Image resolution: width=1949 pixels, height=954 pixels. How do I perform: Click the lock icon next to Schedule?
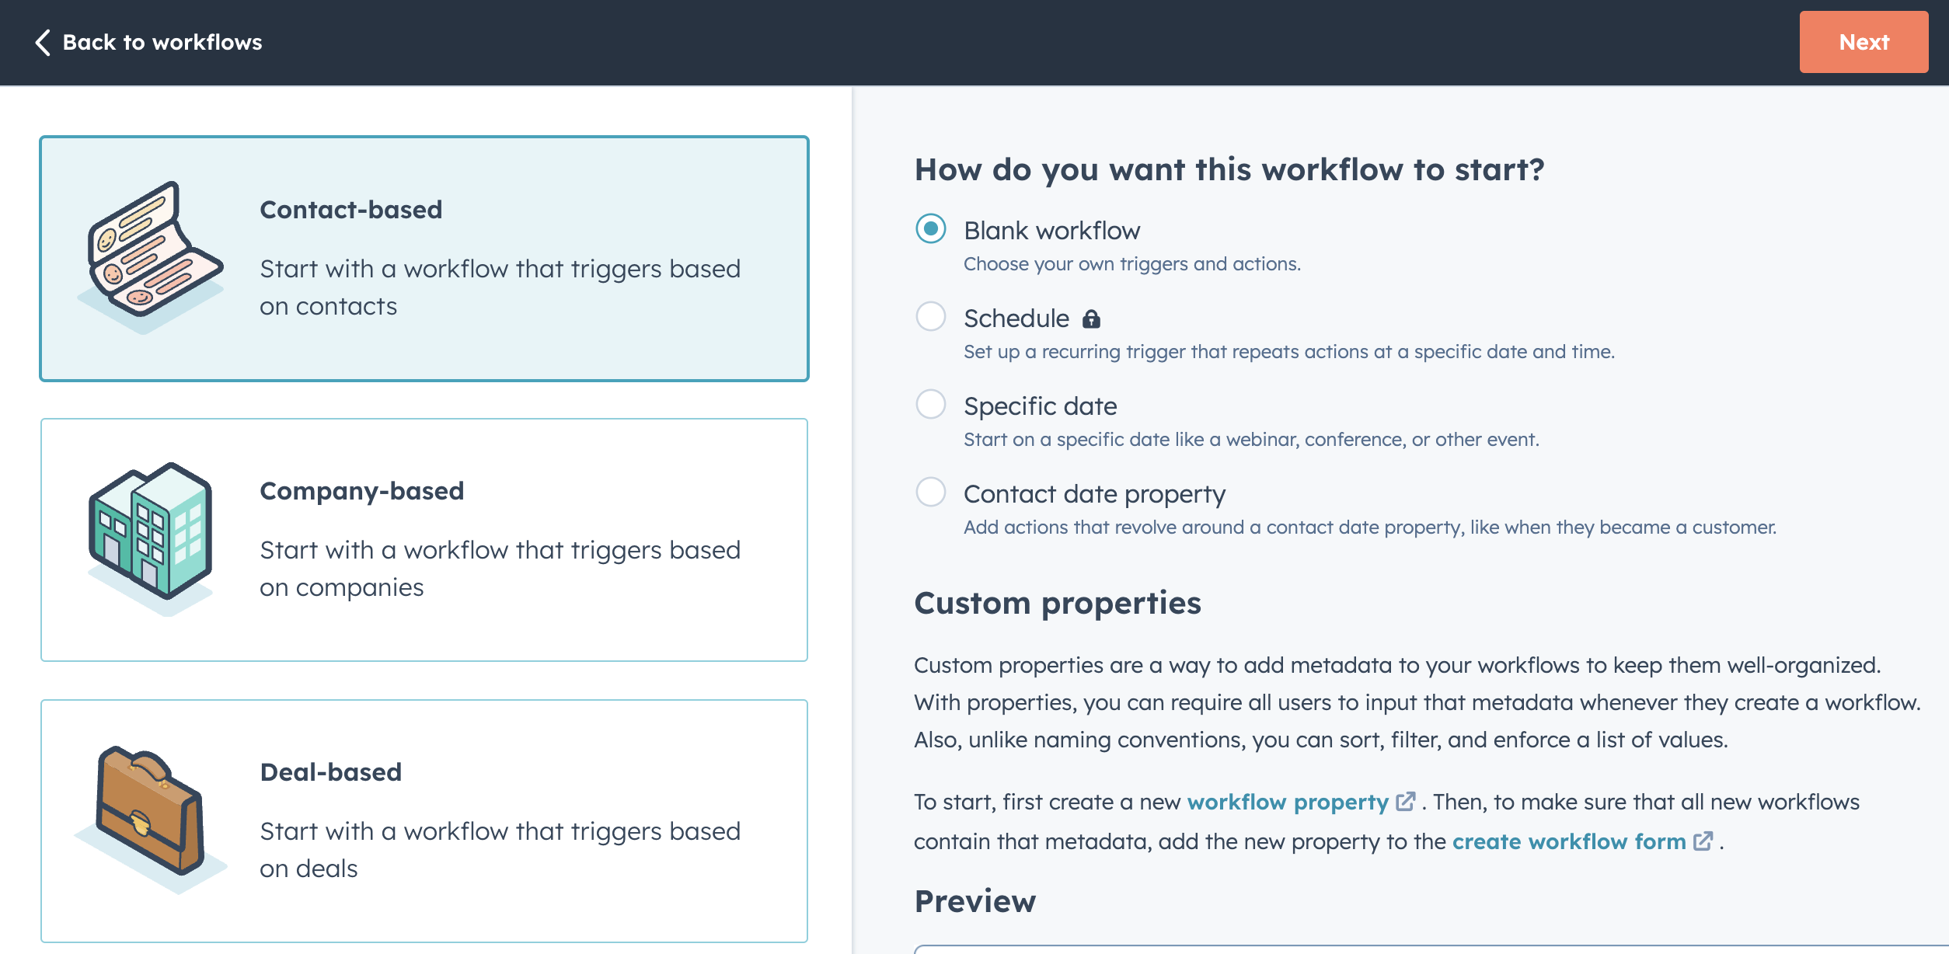[1092, 318]
